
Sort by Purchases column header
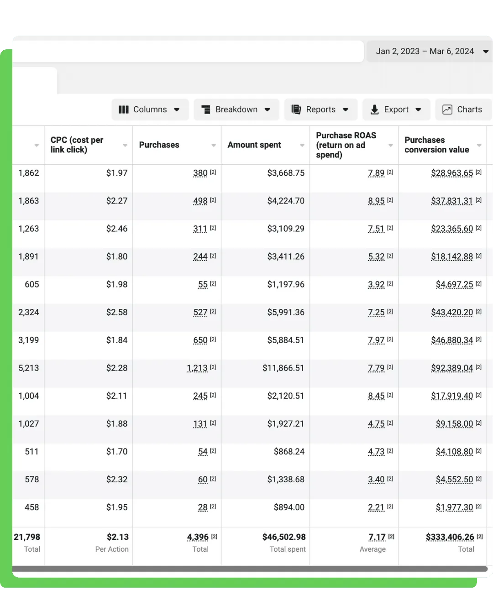(x=159, y=145)
